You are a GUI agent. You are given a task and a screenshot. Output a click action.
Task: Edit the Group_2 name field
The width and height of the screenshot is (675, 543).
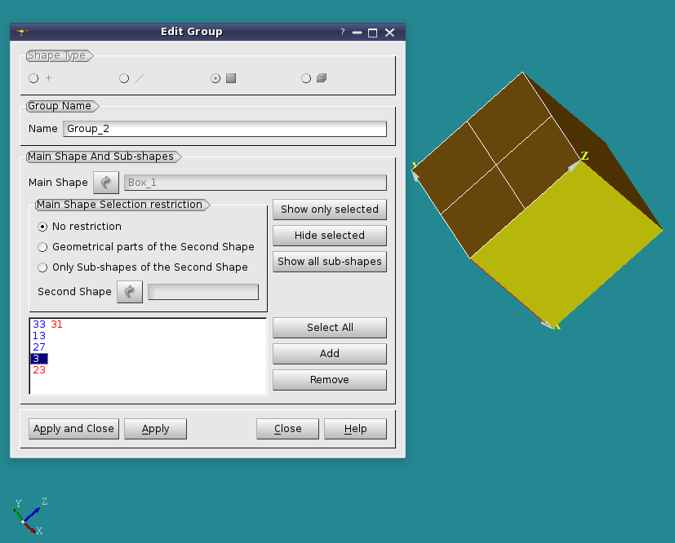[224, 129]
